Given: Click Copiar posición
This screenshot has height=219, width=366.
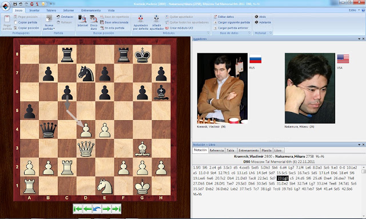Looking at the screenshot, I should [x=26, y=28].
